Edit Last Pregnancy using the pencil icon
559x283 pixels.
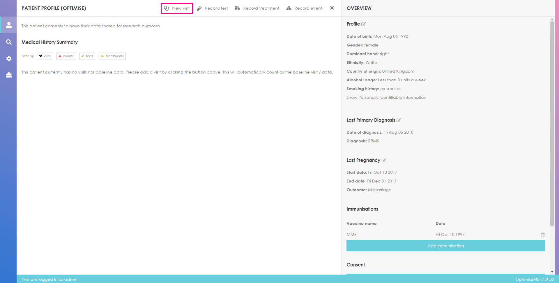click(x=384, y=160)
